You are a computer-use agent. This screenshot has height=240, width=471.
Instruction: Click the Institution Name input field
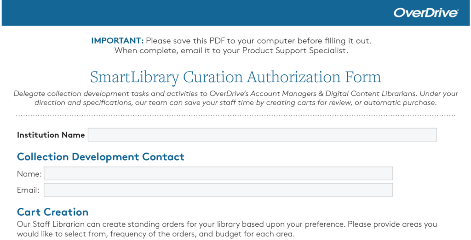[x=262, y=135]
